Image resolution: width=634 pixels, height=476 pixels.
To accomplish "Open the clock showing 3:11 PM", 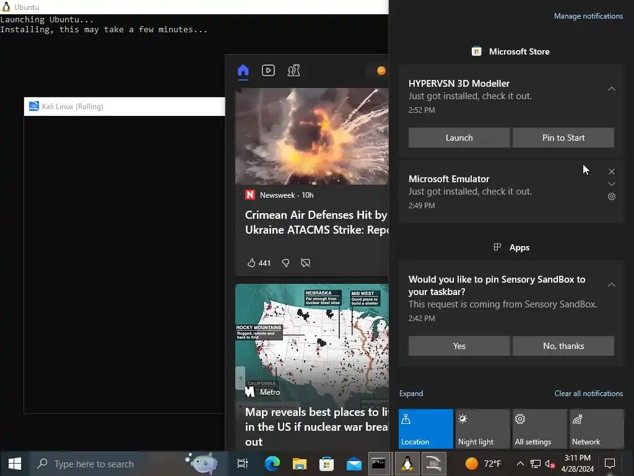I will coord(578,464).
